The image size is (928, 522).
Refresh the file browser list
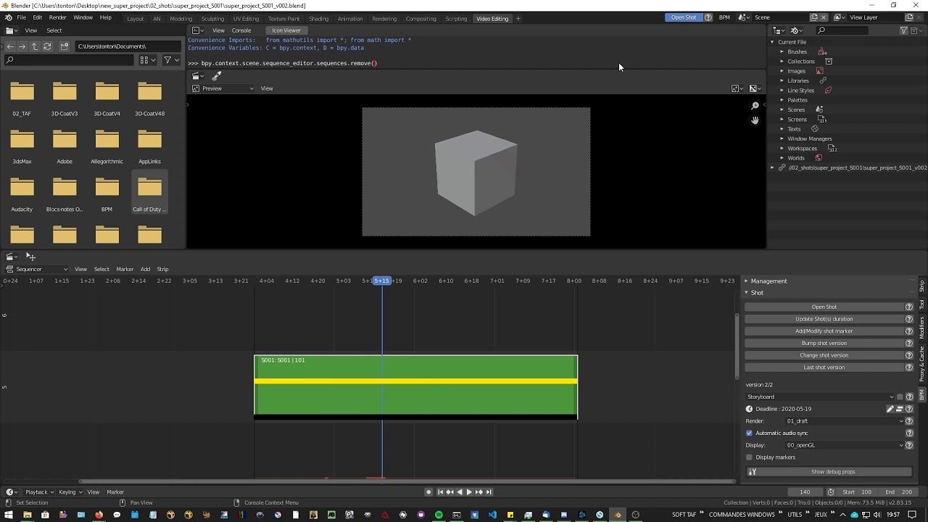pos(47,46)
